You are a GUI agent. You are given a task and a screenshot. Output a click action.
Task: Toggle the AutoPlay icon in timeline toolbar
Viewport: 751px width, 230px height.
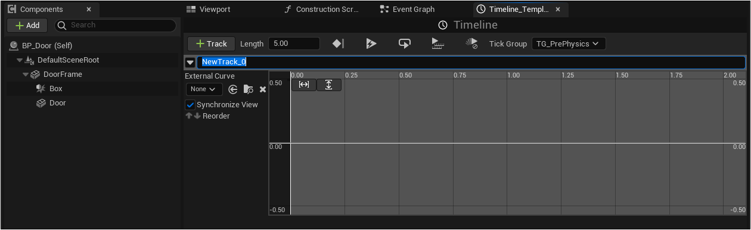pos(371,43)
